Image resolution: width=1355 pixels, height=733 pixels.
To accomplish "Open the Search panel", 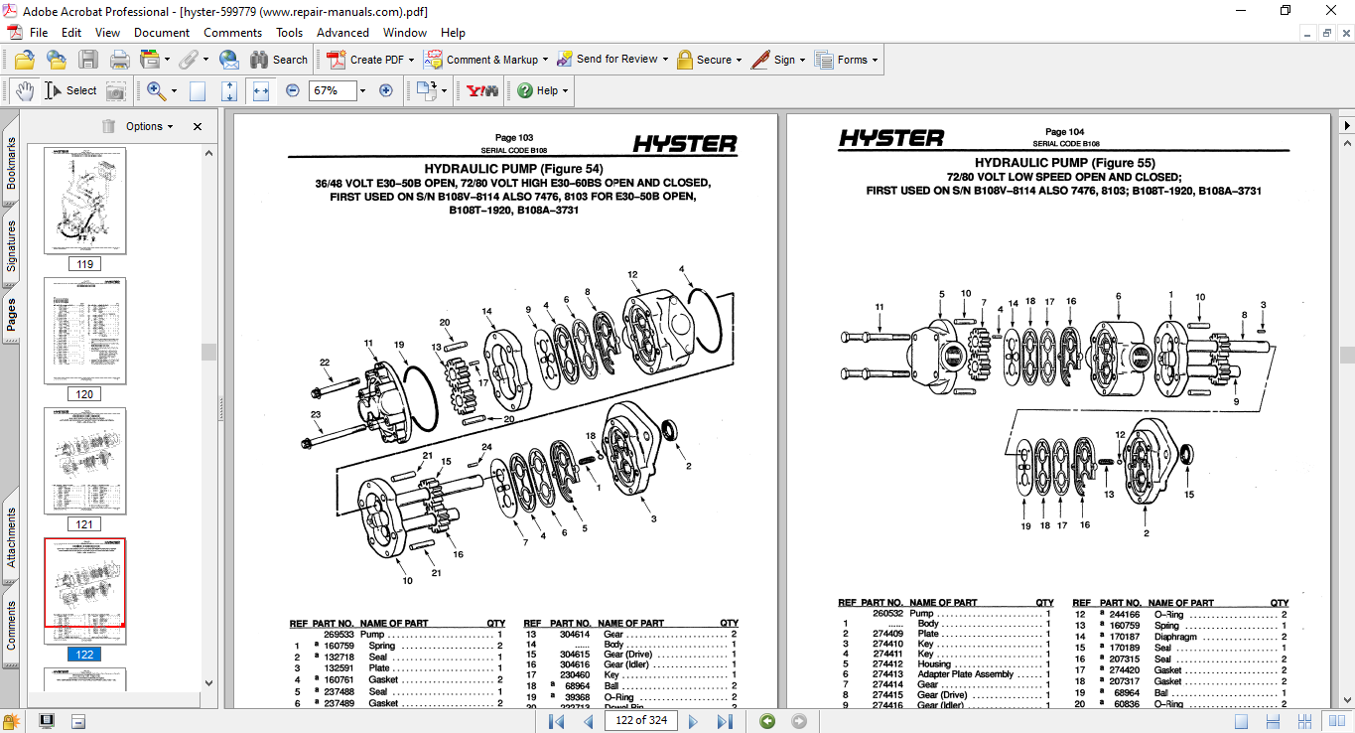I will [x=279, y=60].
